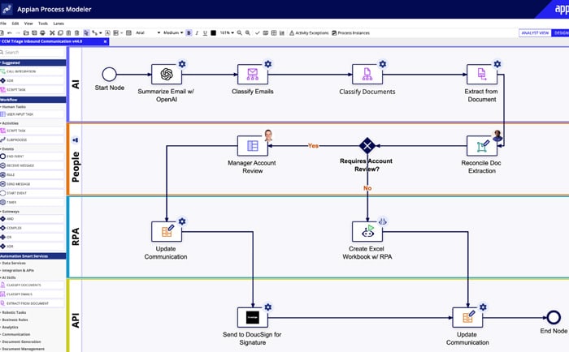Select the Classify Documents node icon
This screenshot has width=569, height=352.
pos(367,75)
